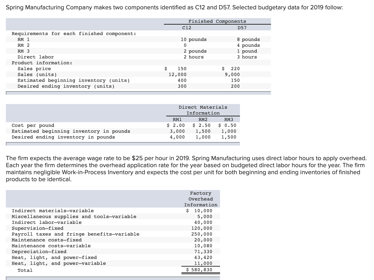374x280 pixels.
Task: Click 'Indirect labor—variable' row label
Action: coord(47,222)
